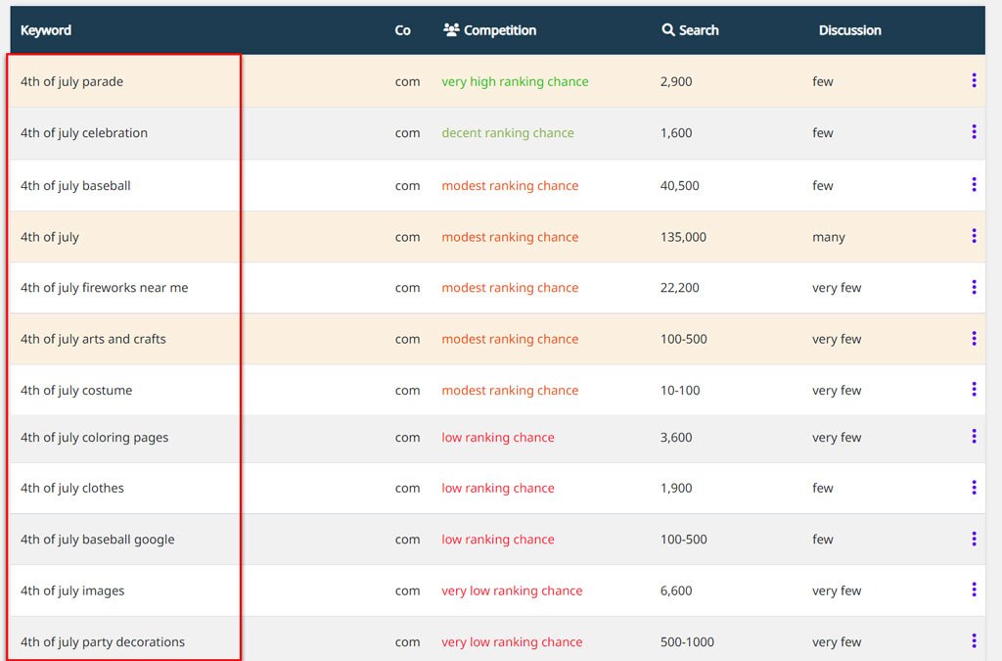This screenshot has height=661, width=1002.
Task: Select keyword '4th of july clothes'
Action: 72,489
